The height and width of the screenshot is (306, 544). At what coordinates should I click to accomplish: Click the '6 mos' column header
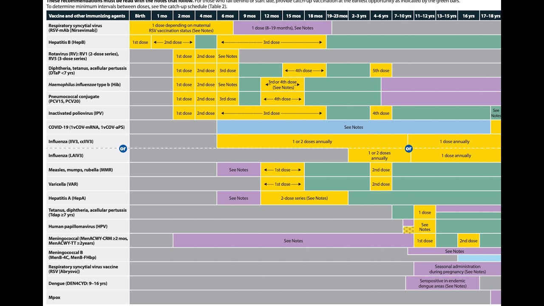tap(228, 16)
